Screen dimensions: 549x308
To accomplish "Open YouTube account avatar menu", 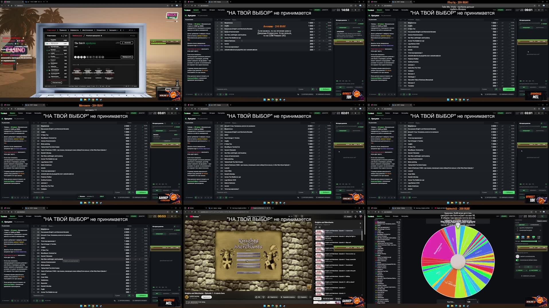I will [361, 216].
